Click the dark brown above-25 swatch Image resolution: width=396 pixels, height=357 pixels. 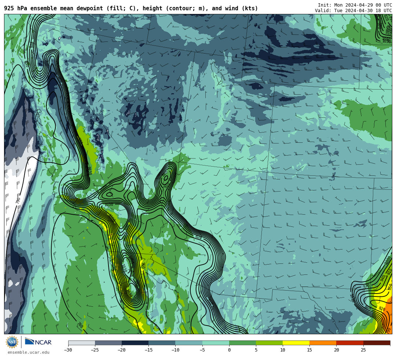coord(377,343)
